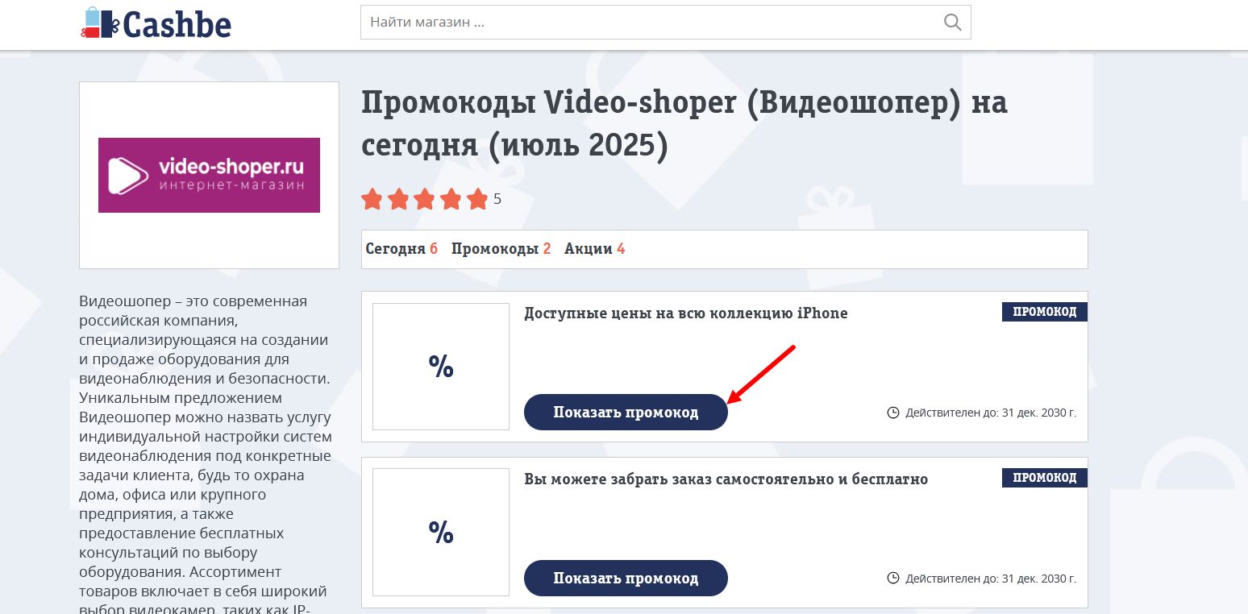The width and height of the screenshot is (1248, 614).
Task: Click the rating value '5'
Action: tap(497, 199)
